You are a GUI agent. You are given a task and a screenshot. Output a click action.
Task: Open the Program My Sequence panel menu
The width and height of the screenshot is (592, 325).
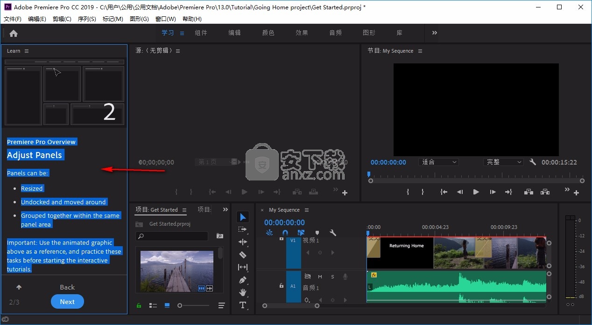(x=420, y=51)
